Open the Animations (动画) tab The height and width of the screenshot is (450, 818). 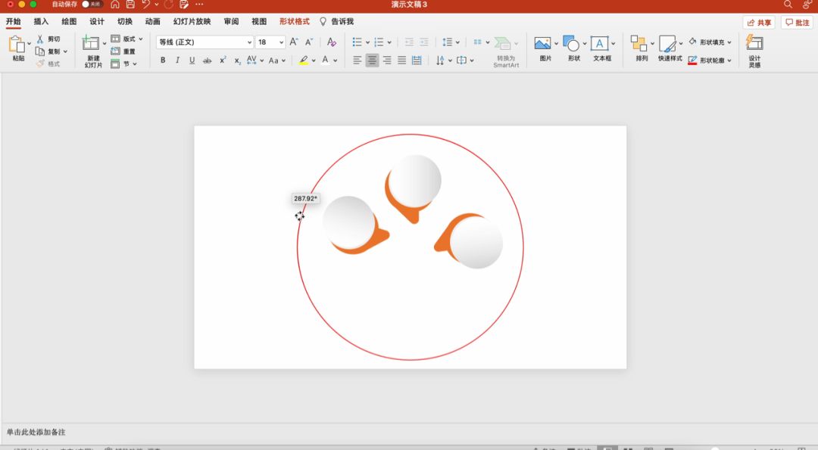pos(152,22)
